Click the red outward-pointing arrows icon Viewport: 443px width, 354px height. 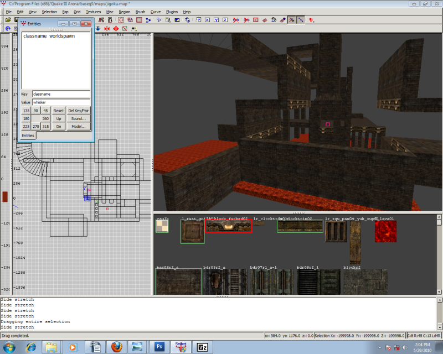(116, 29)
